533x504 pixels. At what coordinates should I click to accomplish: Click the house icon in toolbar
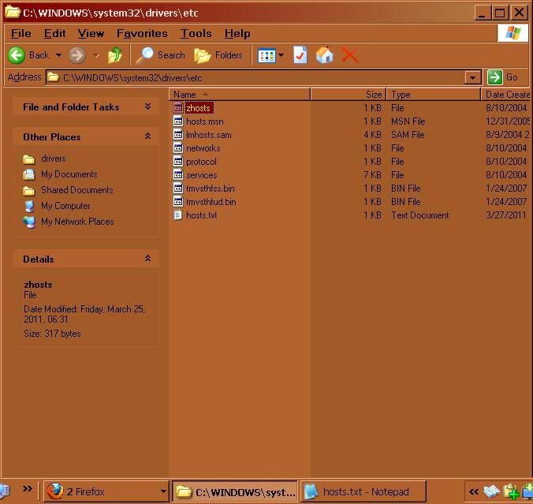coord(324,55)
